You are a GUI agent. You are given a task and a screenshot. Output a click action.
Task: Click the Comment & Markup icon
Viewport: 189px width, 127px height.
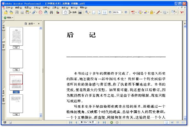pyautogui.click(x=140, y=12)
